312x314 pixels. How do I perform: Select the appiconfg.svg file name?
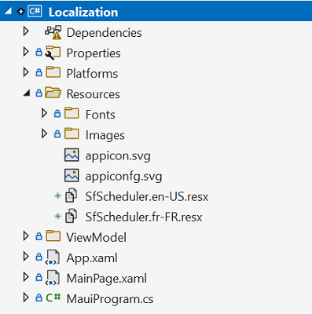pyautogui.click(x=123, y=177)
